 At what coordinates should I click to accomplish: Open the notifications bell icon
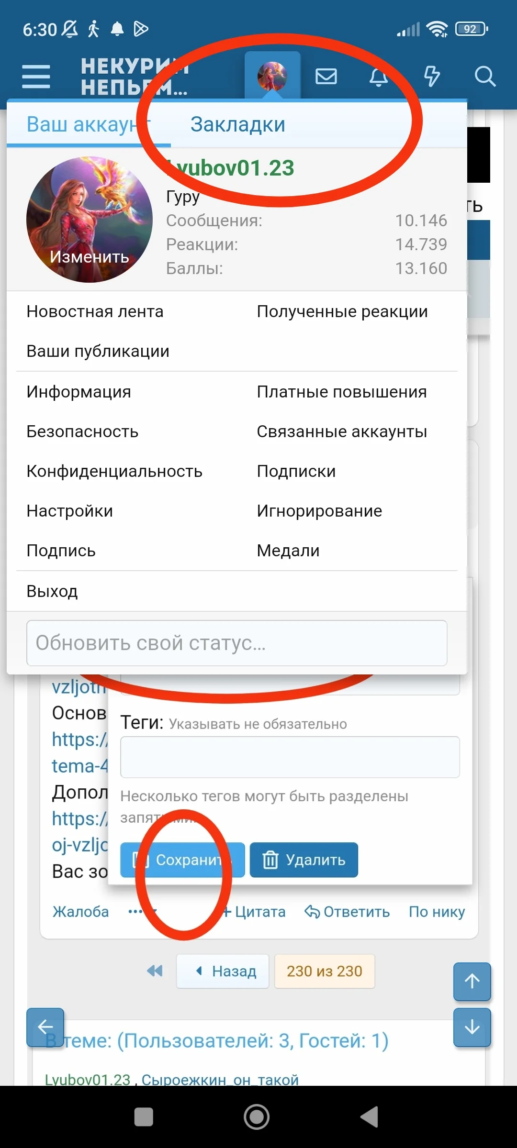(x=378, y=77)
